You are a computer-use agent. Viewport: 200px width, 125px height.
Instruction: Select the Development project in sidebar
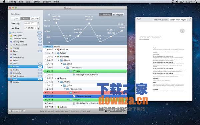pyautogui.click(x=25, y=42)
